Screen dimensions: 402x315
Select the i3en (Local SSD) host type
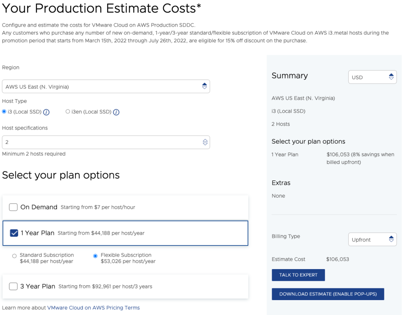68,112
